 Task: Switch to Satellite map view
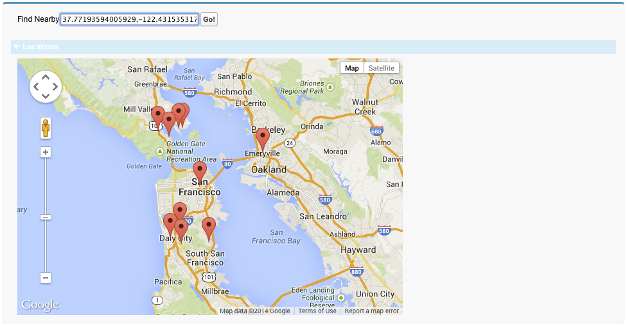tap(382, 68)
